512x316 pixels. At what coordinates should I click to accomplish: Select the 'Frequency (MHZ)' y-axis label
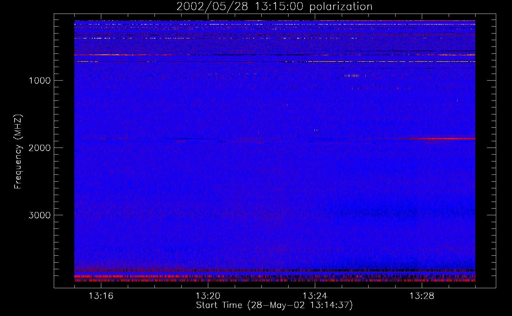point(18,152)
